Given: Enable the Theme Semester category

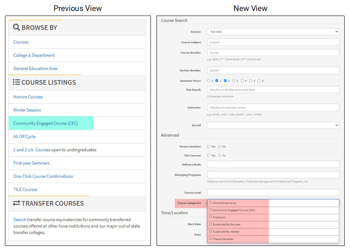Looking at the screenshot, I should (211, 239).
